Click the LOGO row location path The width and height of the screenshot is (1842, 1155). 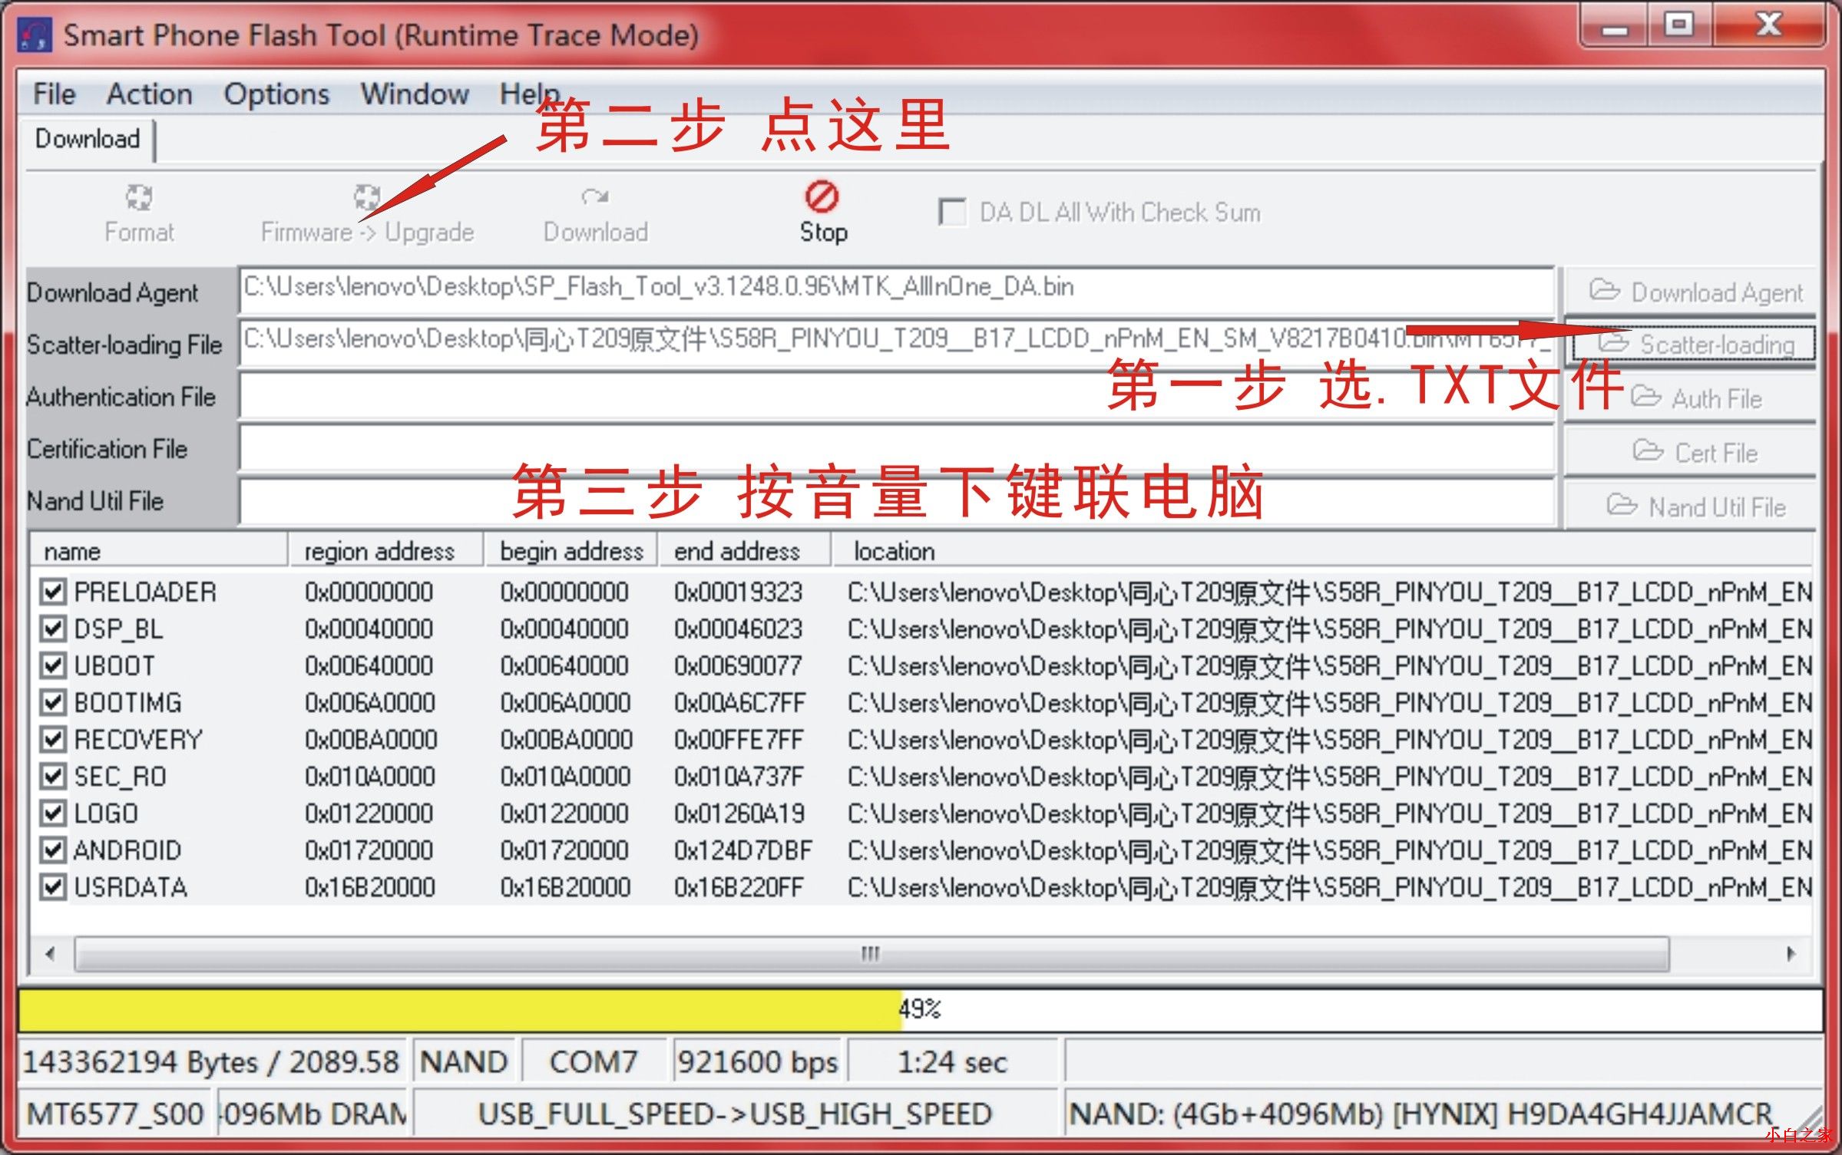click(x=1329, y=813)
